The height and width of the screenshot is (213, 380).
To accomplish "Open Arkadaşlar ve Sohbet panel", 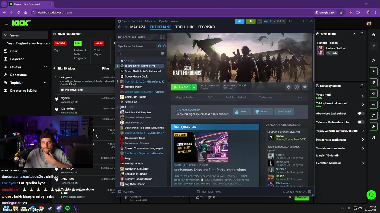I will [297, 192].
